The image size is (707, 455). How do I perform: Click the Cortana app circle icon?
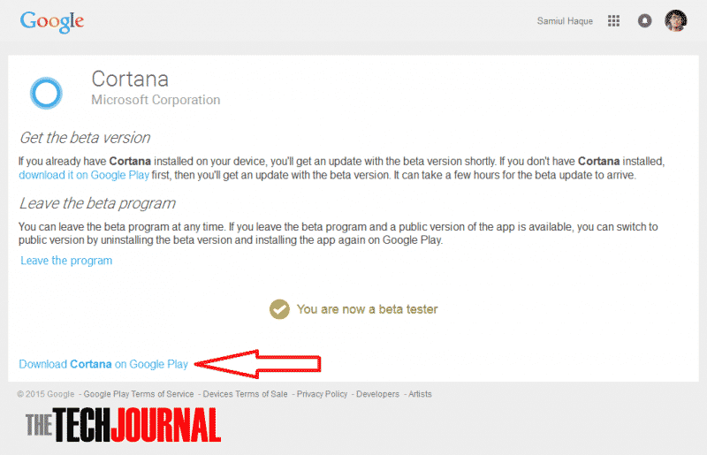pos(46,92)
